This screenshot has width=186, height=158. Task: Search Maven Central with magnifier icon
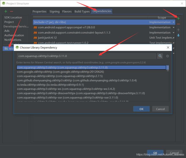(x=160, y=56)
